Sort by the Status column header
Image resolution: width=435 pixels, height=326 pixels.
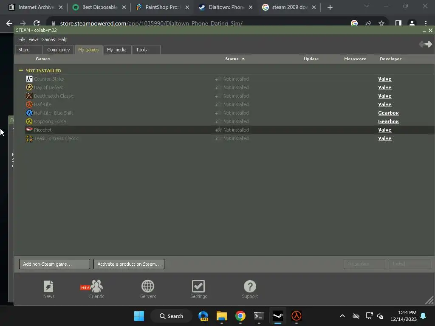pyautogui.click(x=234, y=59)
